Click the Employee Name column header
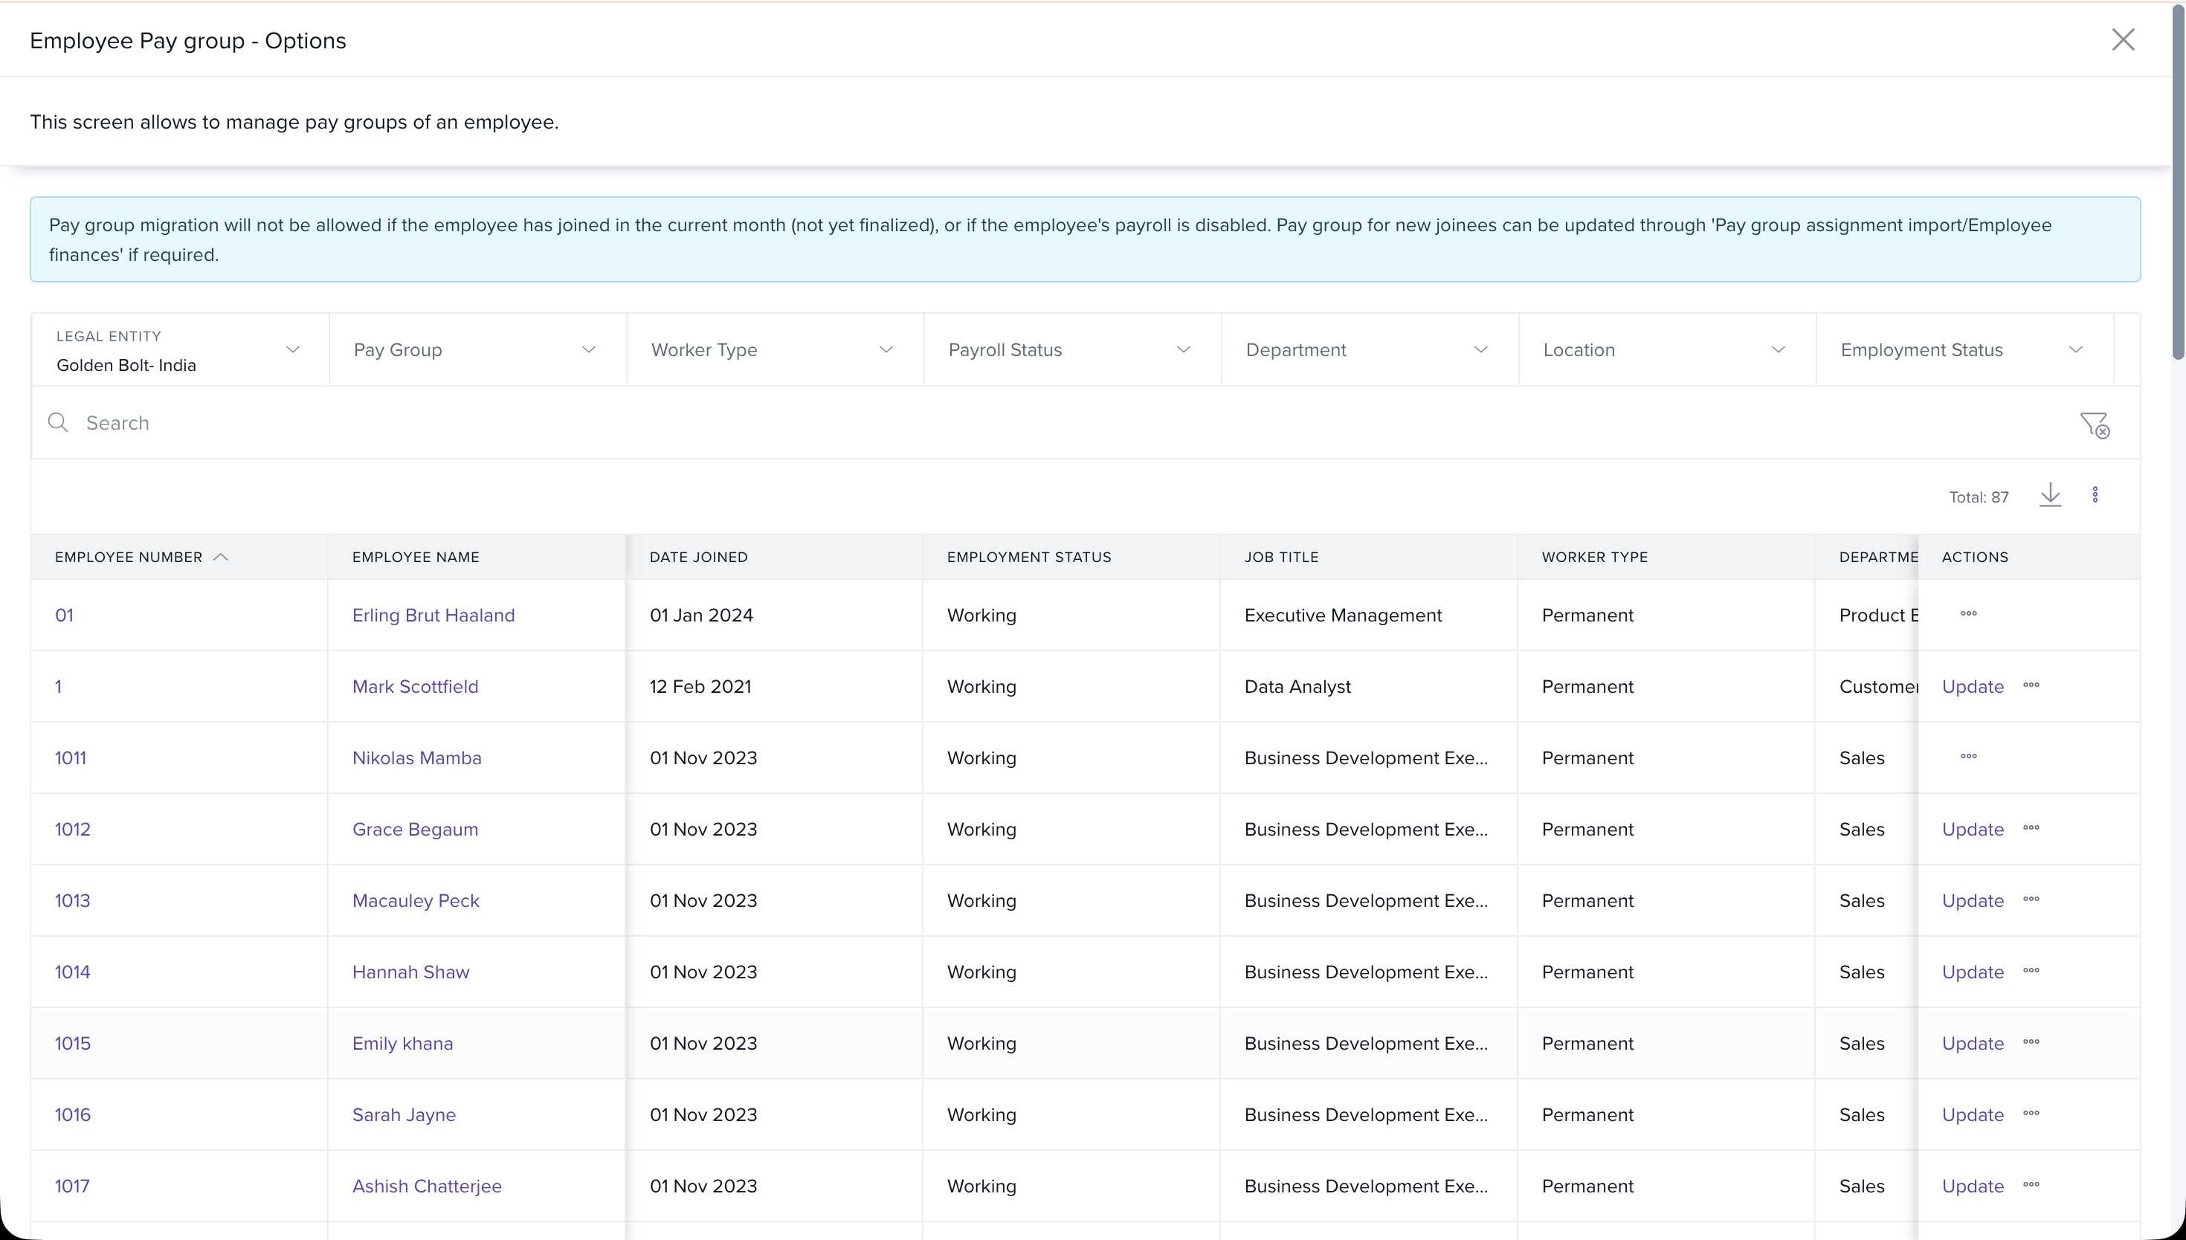The width and height of the screenshot is (2186, 1240). pos(416,557)
